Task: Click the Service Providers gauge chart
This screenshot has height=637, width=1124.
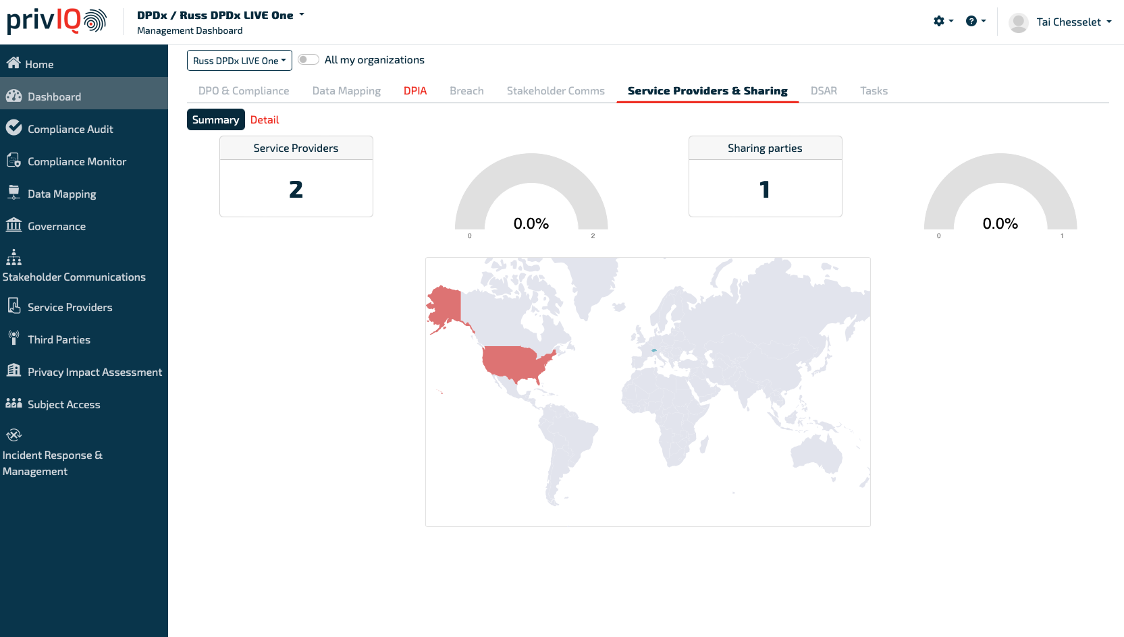Action: 531,196
